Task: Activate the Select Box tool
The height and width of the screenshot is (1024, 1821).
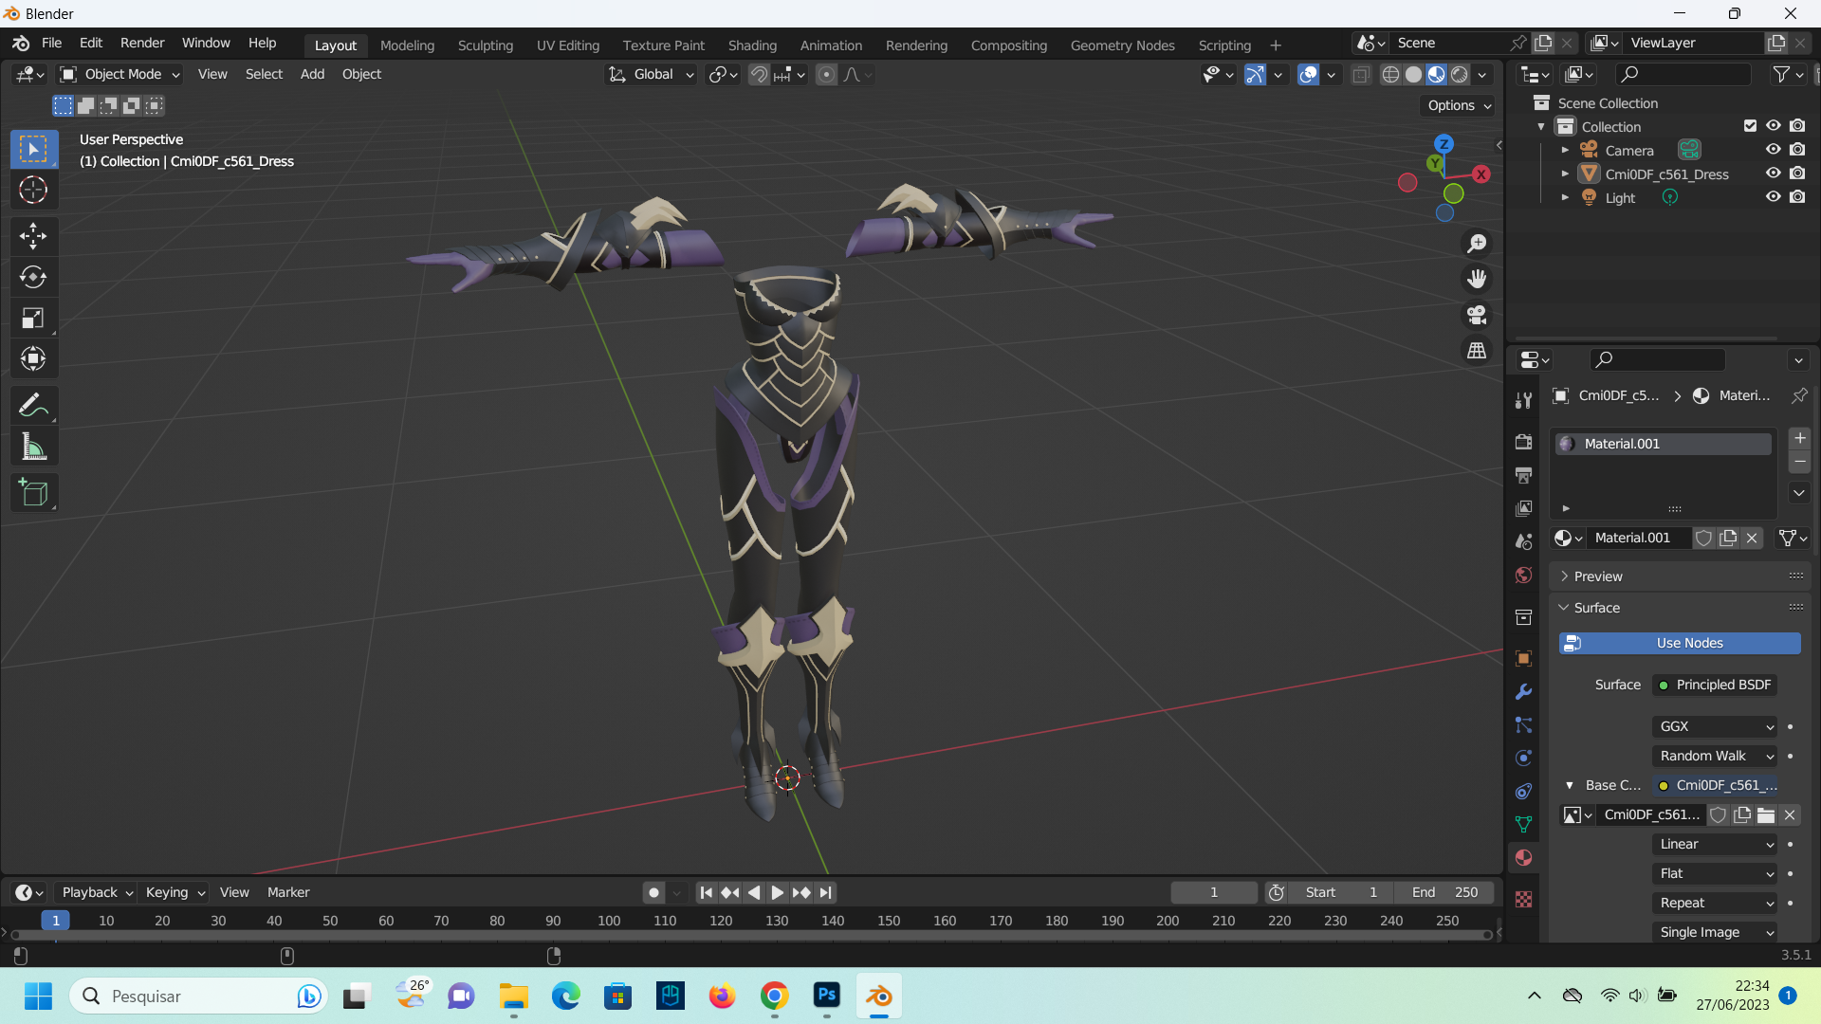Action: coord(33,150)
